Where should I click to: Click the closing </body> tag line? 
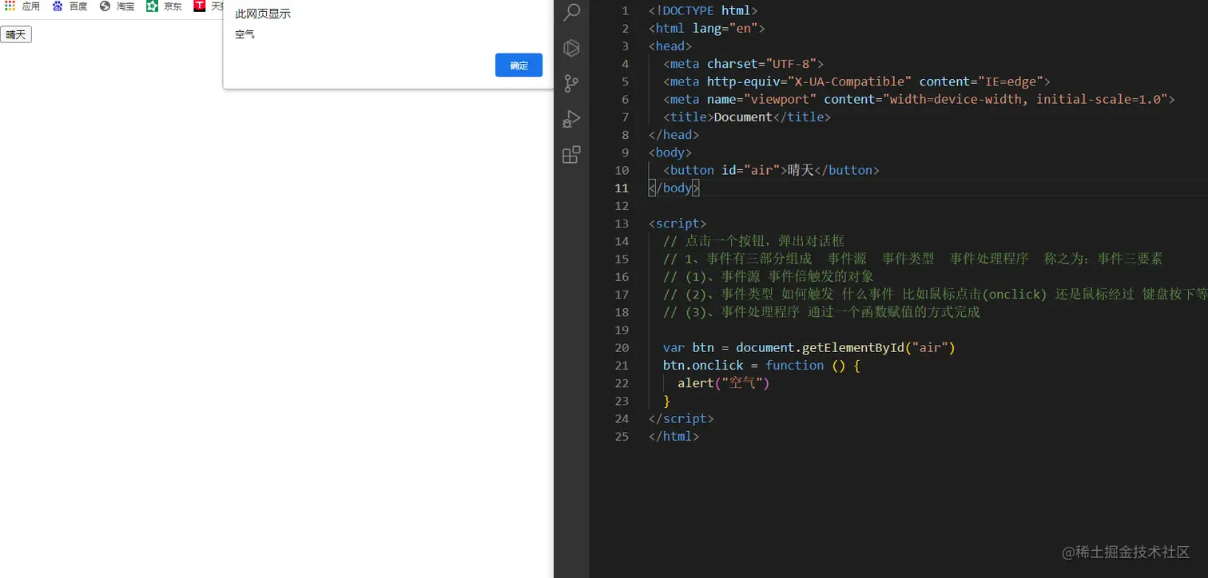(x=674, y=188)
